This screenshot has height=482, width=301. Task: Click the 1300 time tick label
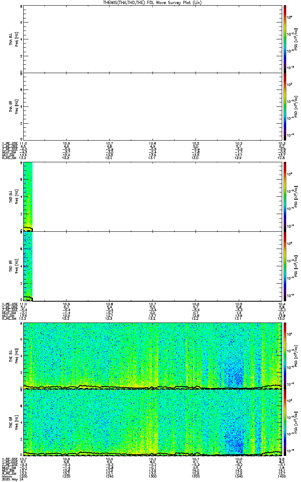[152, 476]
